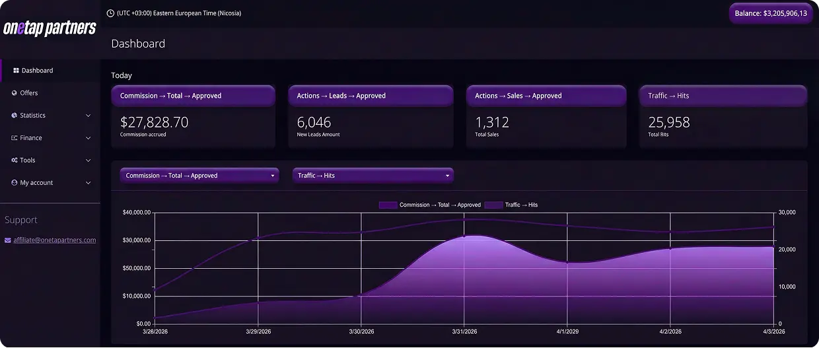Image resolution: width=819 pixels, height=348 pixels.
Task: Click the 25,958 total hits value
Action: click(669, 122)
